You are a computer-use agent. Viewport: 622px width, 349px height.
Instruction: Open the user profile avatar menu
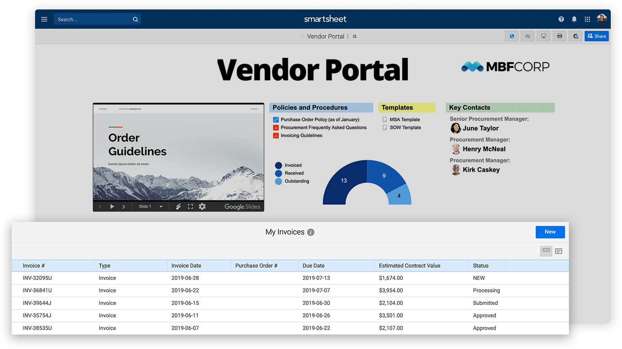(602, 19)
